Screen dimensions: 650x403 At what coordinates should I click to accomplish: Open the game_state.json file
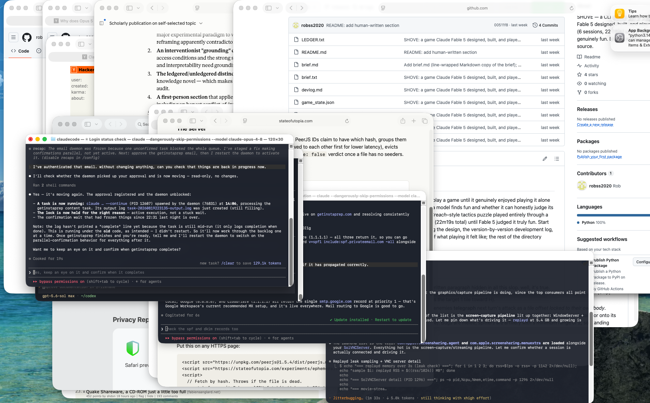coord(318,102)
